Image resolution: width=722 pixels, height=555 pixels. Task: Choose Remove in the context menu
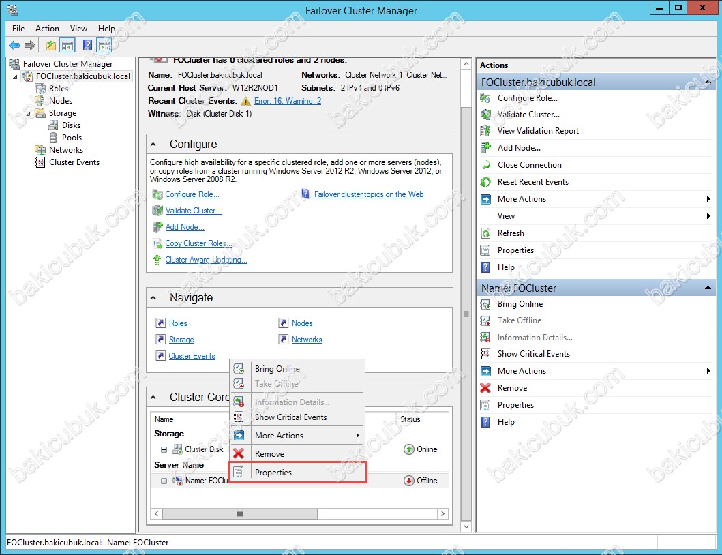pos(297,454)
